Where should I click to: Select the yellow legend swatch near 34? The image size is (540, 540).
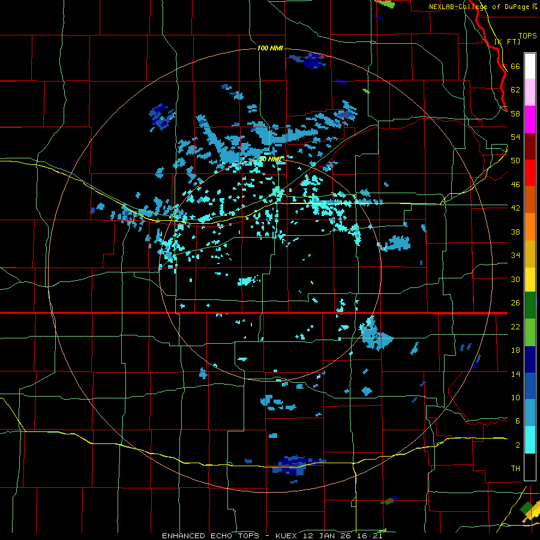(530, 279)
